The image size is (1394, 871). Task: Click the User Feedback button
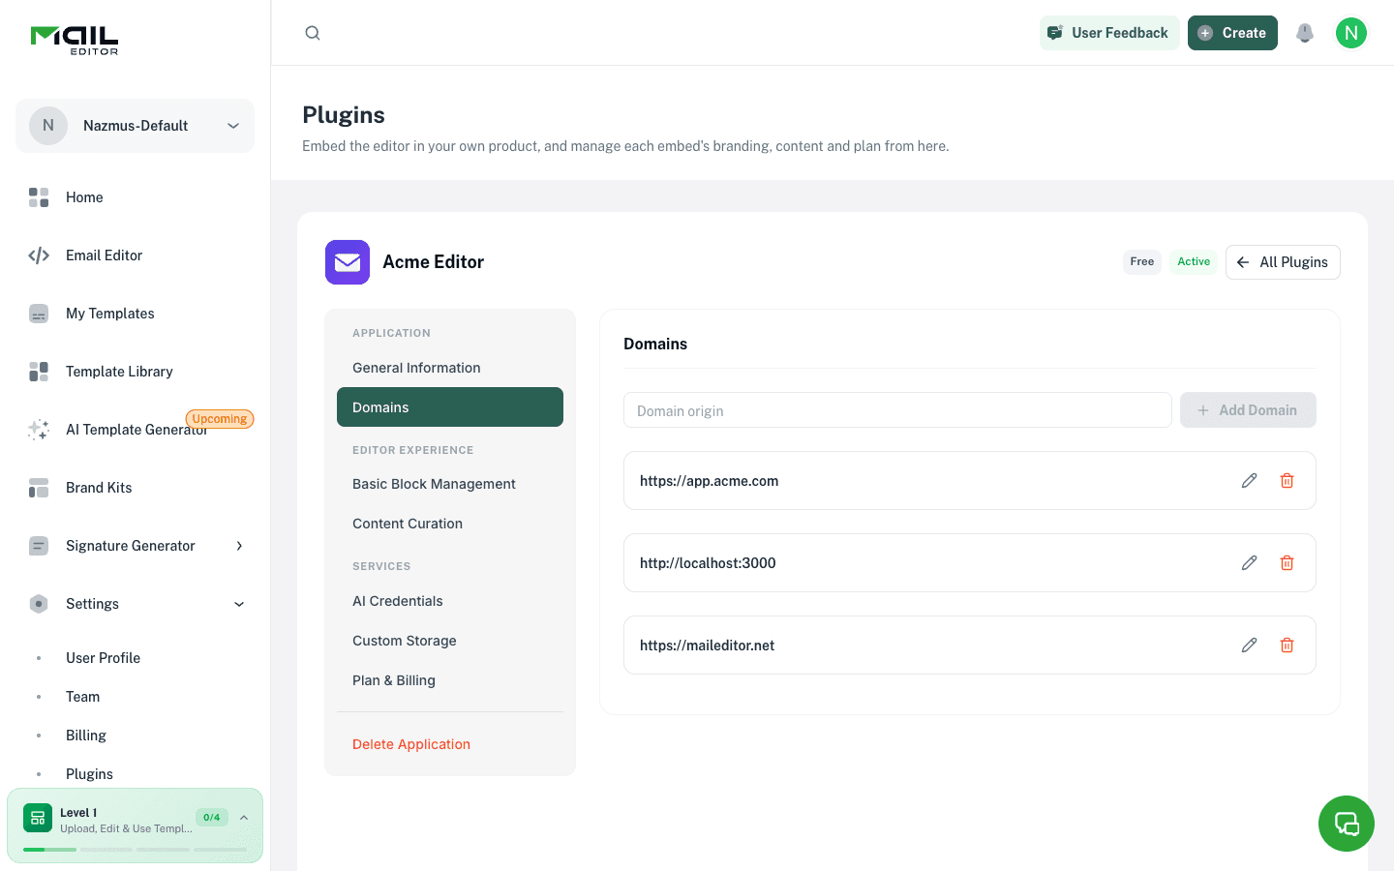pos(1109,33)
